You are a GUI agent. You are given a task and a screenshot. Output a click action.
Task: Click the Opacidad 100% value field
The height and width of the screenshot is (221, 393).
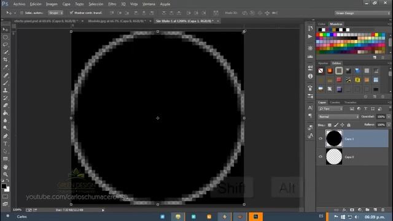point(381,117)
